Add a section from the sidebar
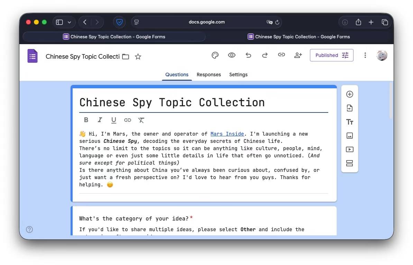Screen dimensions: 413x265 (350, 163)
